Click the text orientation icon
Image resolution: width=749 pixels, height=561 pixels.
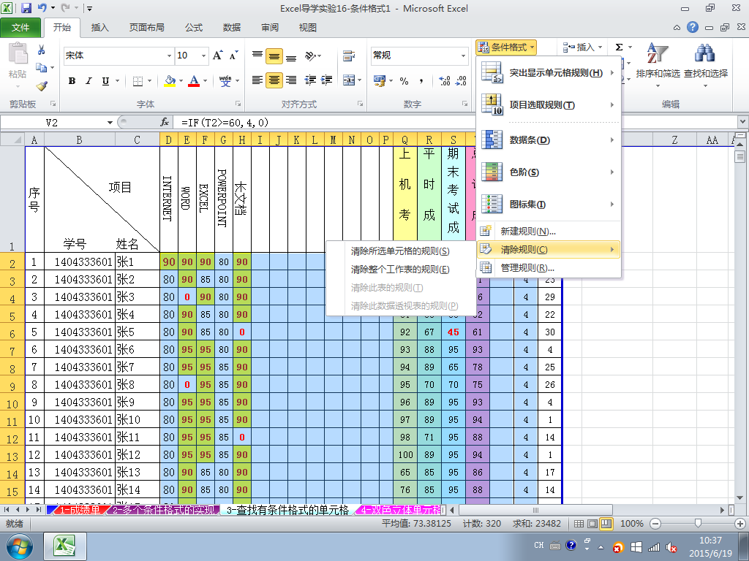pos(310,56)
